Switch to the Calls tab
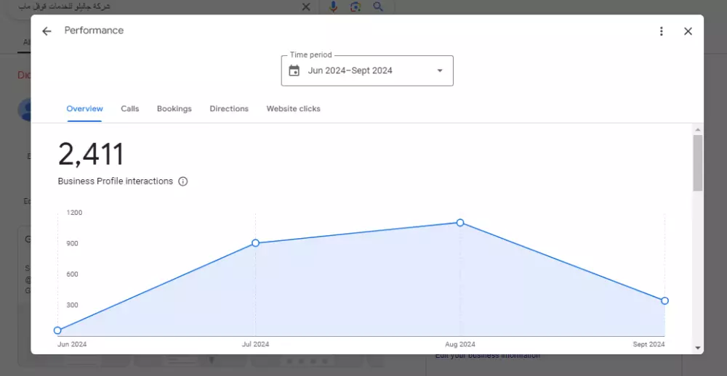 pos(130,109)
